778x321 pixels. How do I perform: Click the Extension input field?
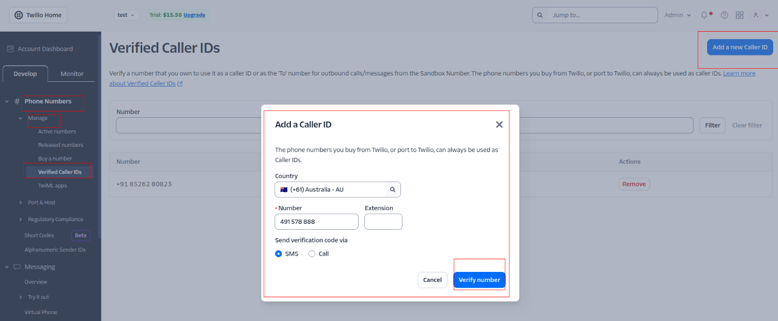tap(383, 222)
